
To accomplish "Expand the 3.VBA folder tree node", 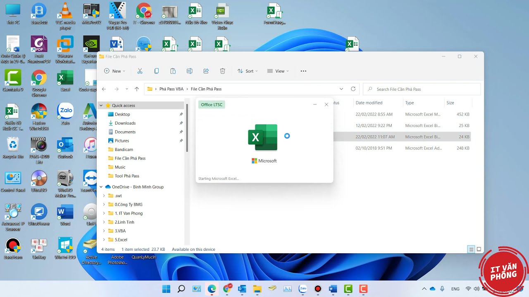I will [104, 231].
